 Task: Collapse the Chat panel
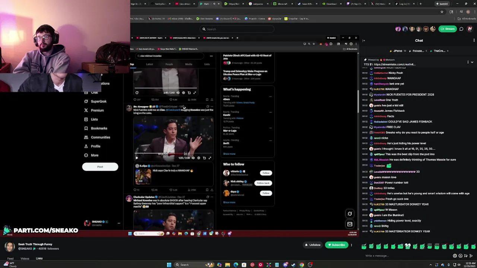[x=364, y=41]
